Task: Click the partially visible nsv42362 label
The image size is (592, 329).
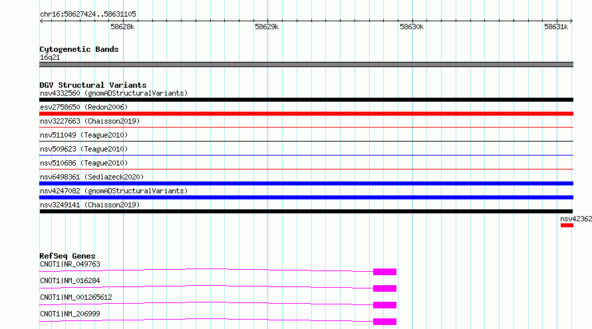Action: (x=576, y=219)
